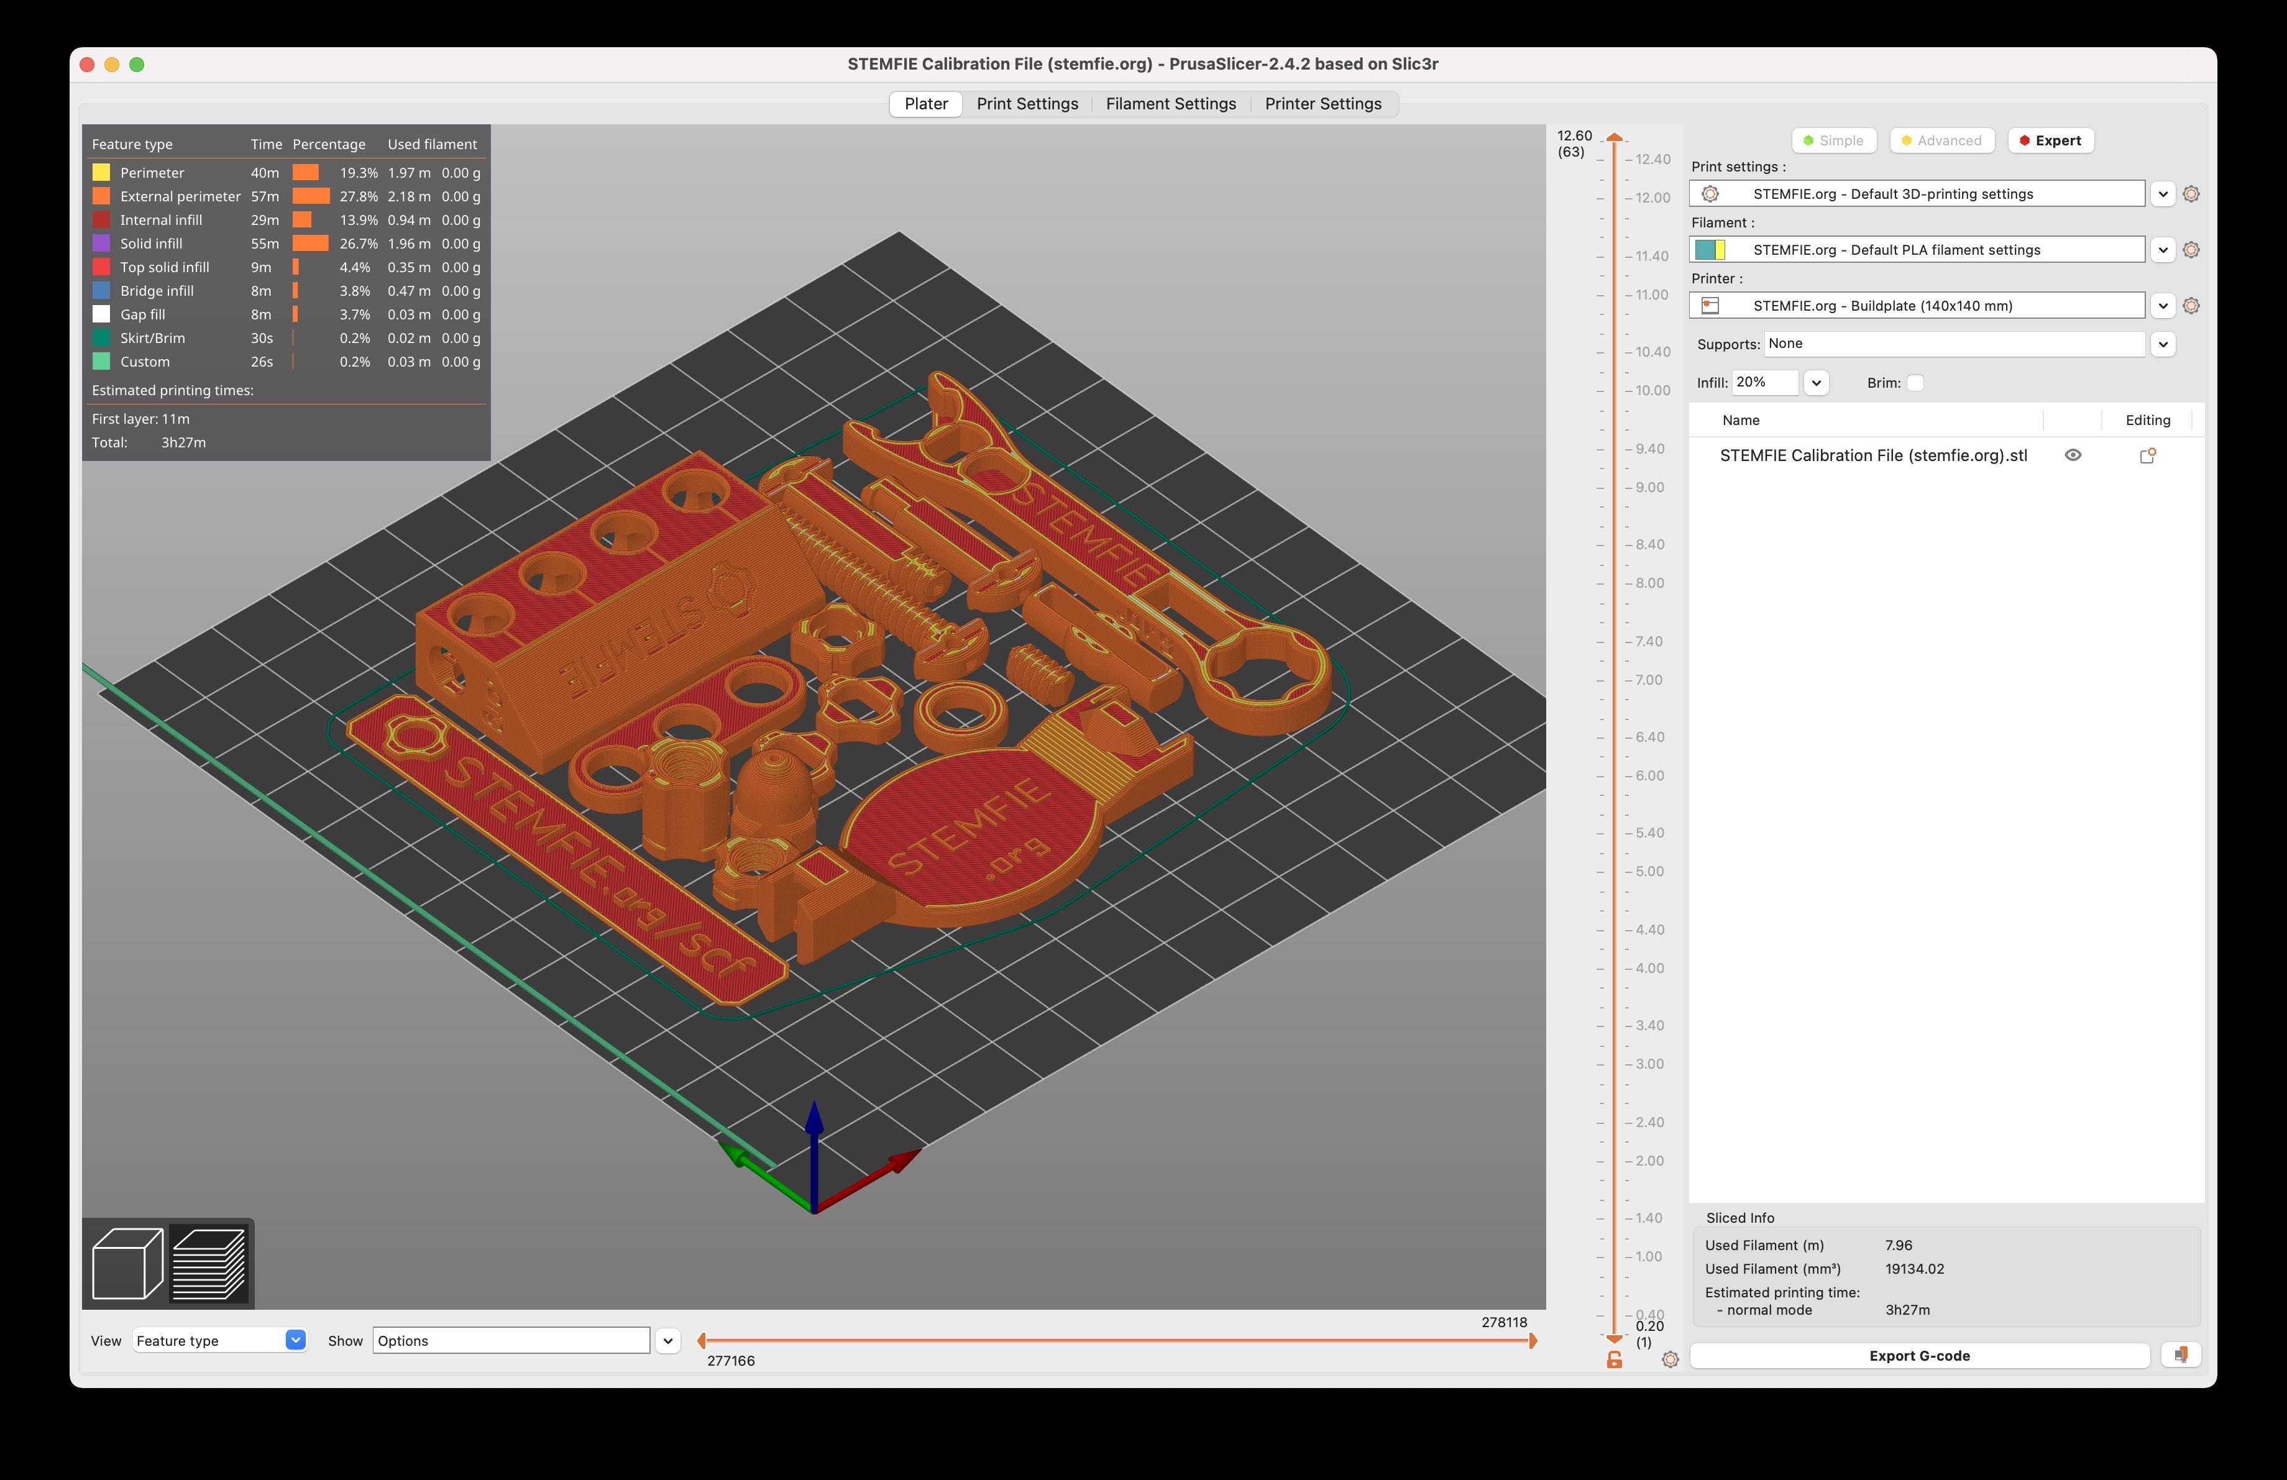Image resolution: width=2287 pixels, height=1480 pixels.
Task: Click the Infill 20% input field
Action: [x=1764, y=382]
